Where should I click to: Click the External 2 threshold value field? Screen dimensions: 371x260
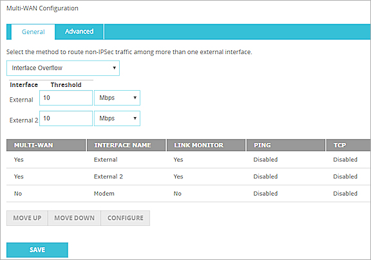[66, 118]
